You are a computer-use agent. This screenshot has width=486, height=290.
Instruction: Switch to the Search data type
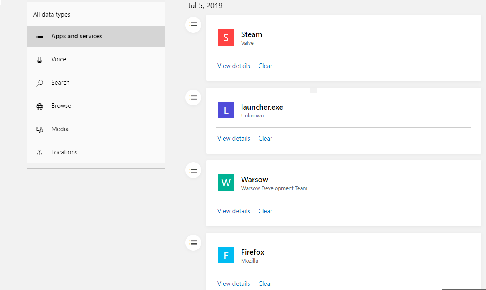pos(96,83)
